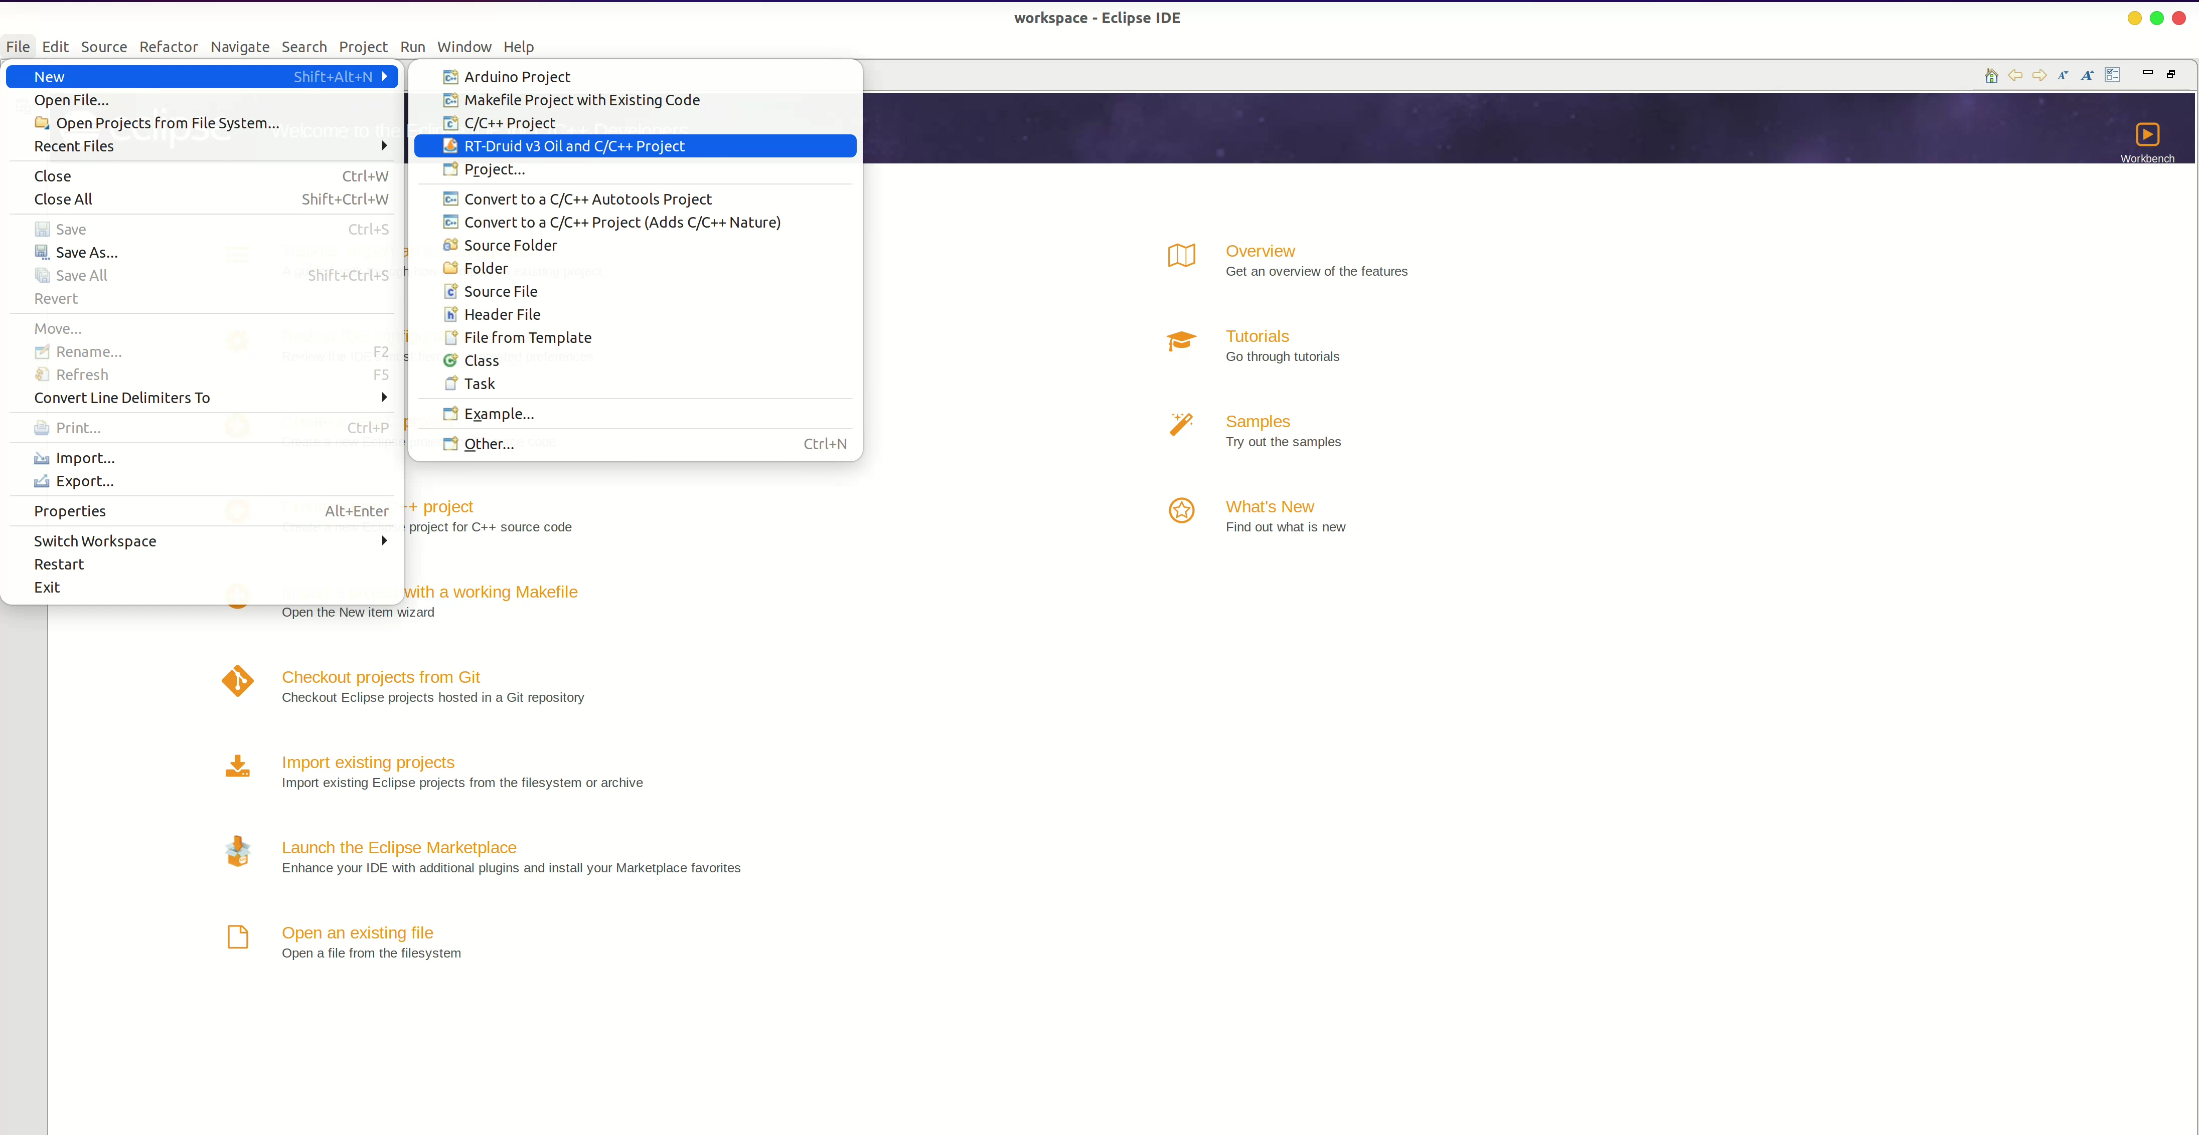The height and width of the screenshot is (1135, 2199).
Task: Open Export... from File menu
Action: 202,481
